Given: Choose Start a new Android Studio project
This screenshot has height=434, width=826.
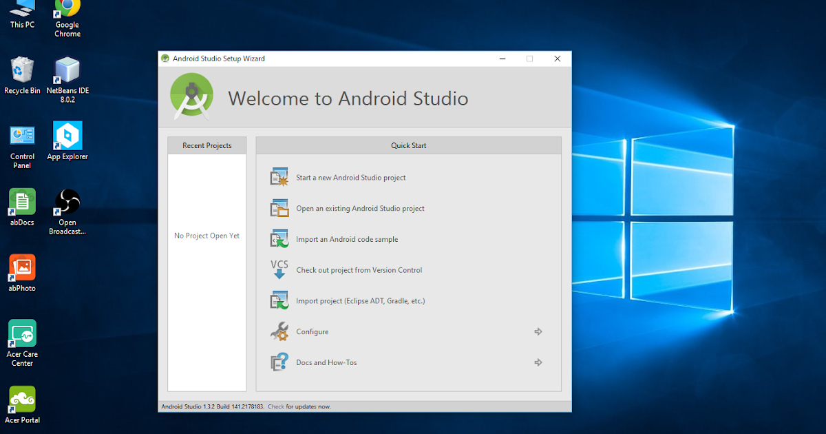Looking at the screenshot, I should [350, 177].
